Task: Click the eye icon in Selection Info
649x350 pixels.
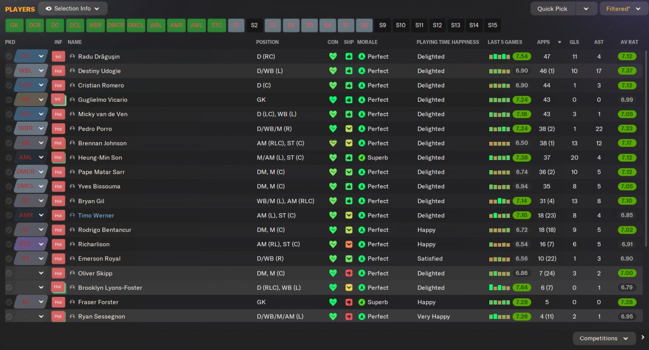Action: [48, 9]
